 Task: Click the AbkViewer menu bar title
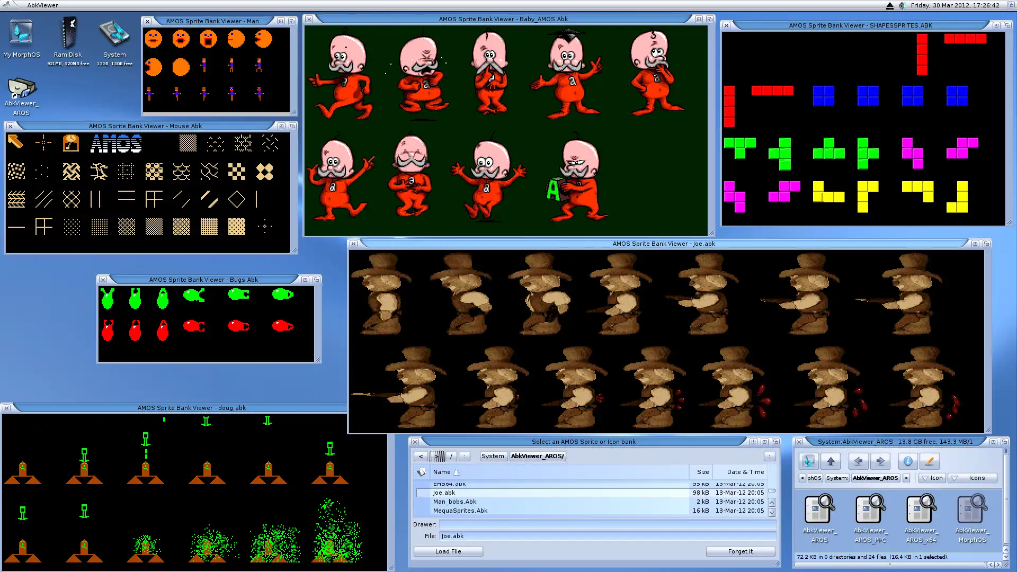tap(43, 5)
